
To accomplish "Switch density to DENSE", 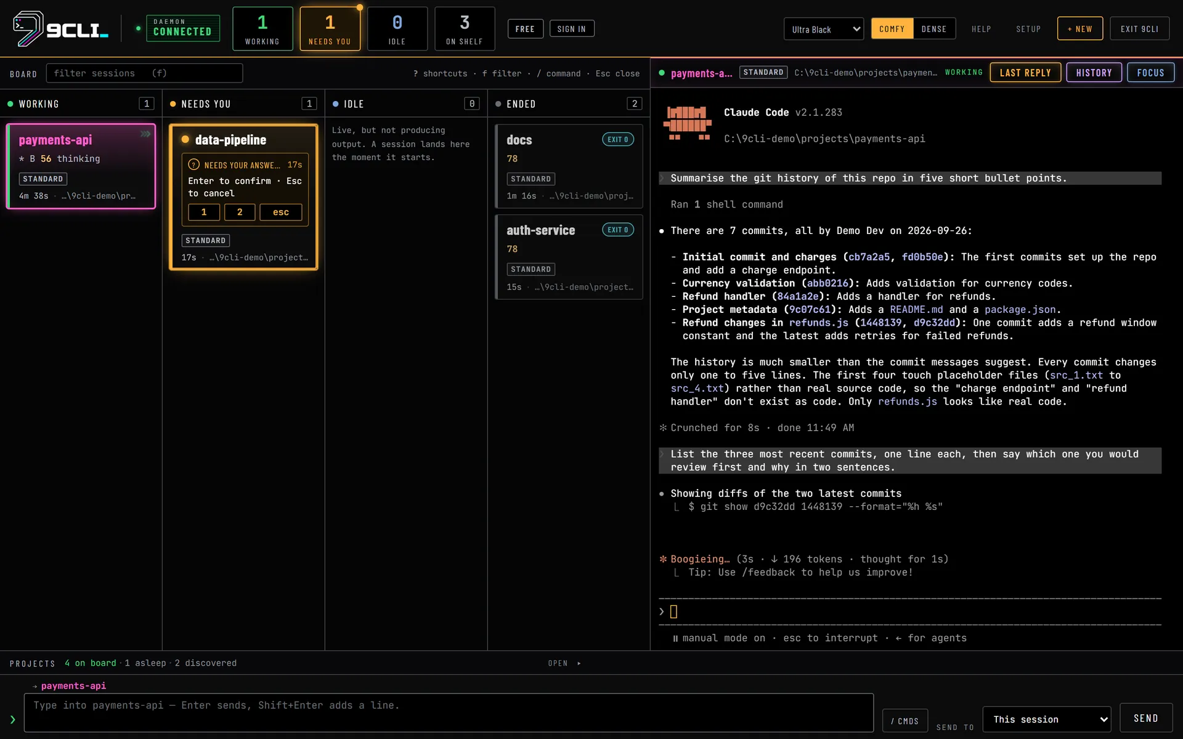I will (x=933, y=29).
